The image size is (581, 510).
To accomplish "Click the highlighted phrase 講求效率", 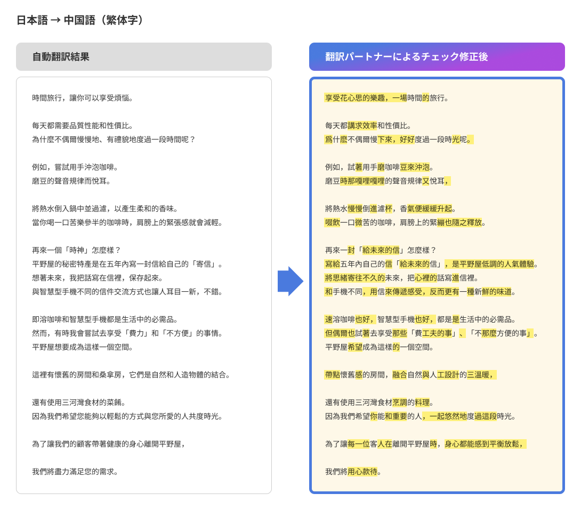I will tap(362, 126).
